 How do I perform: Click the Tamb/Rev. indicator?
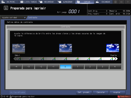pos(124,96)
